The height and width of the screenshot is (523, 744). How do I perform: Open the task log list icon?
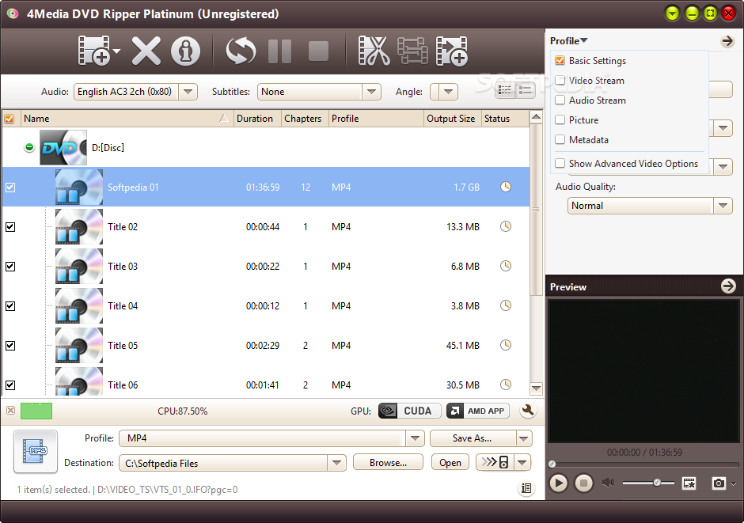(526, 488)
